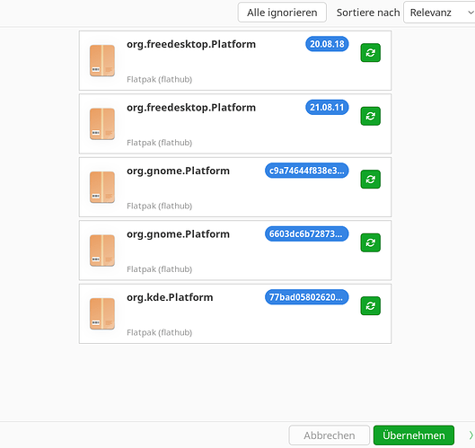Image resolution: width=475 pixels, height=448 pixels.
Task: Select the org.kde.Platform list entry
Action: click(x=235, y=314)
